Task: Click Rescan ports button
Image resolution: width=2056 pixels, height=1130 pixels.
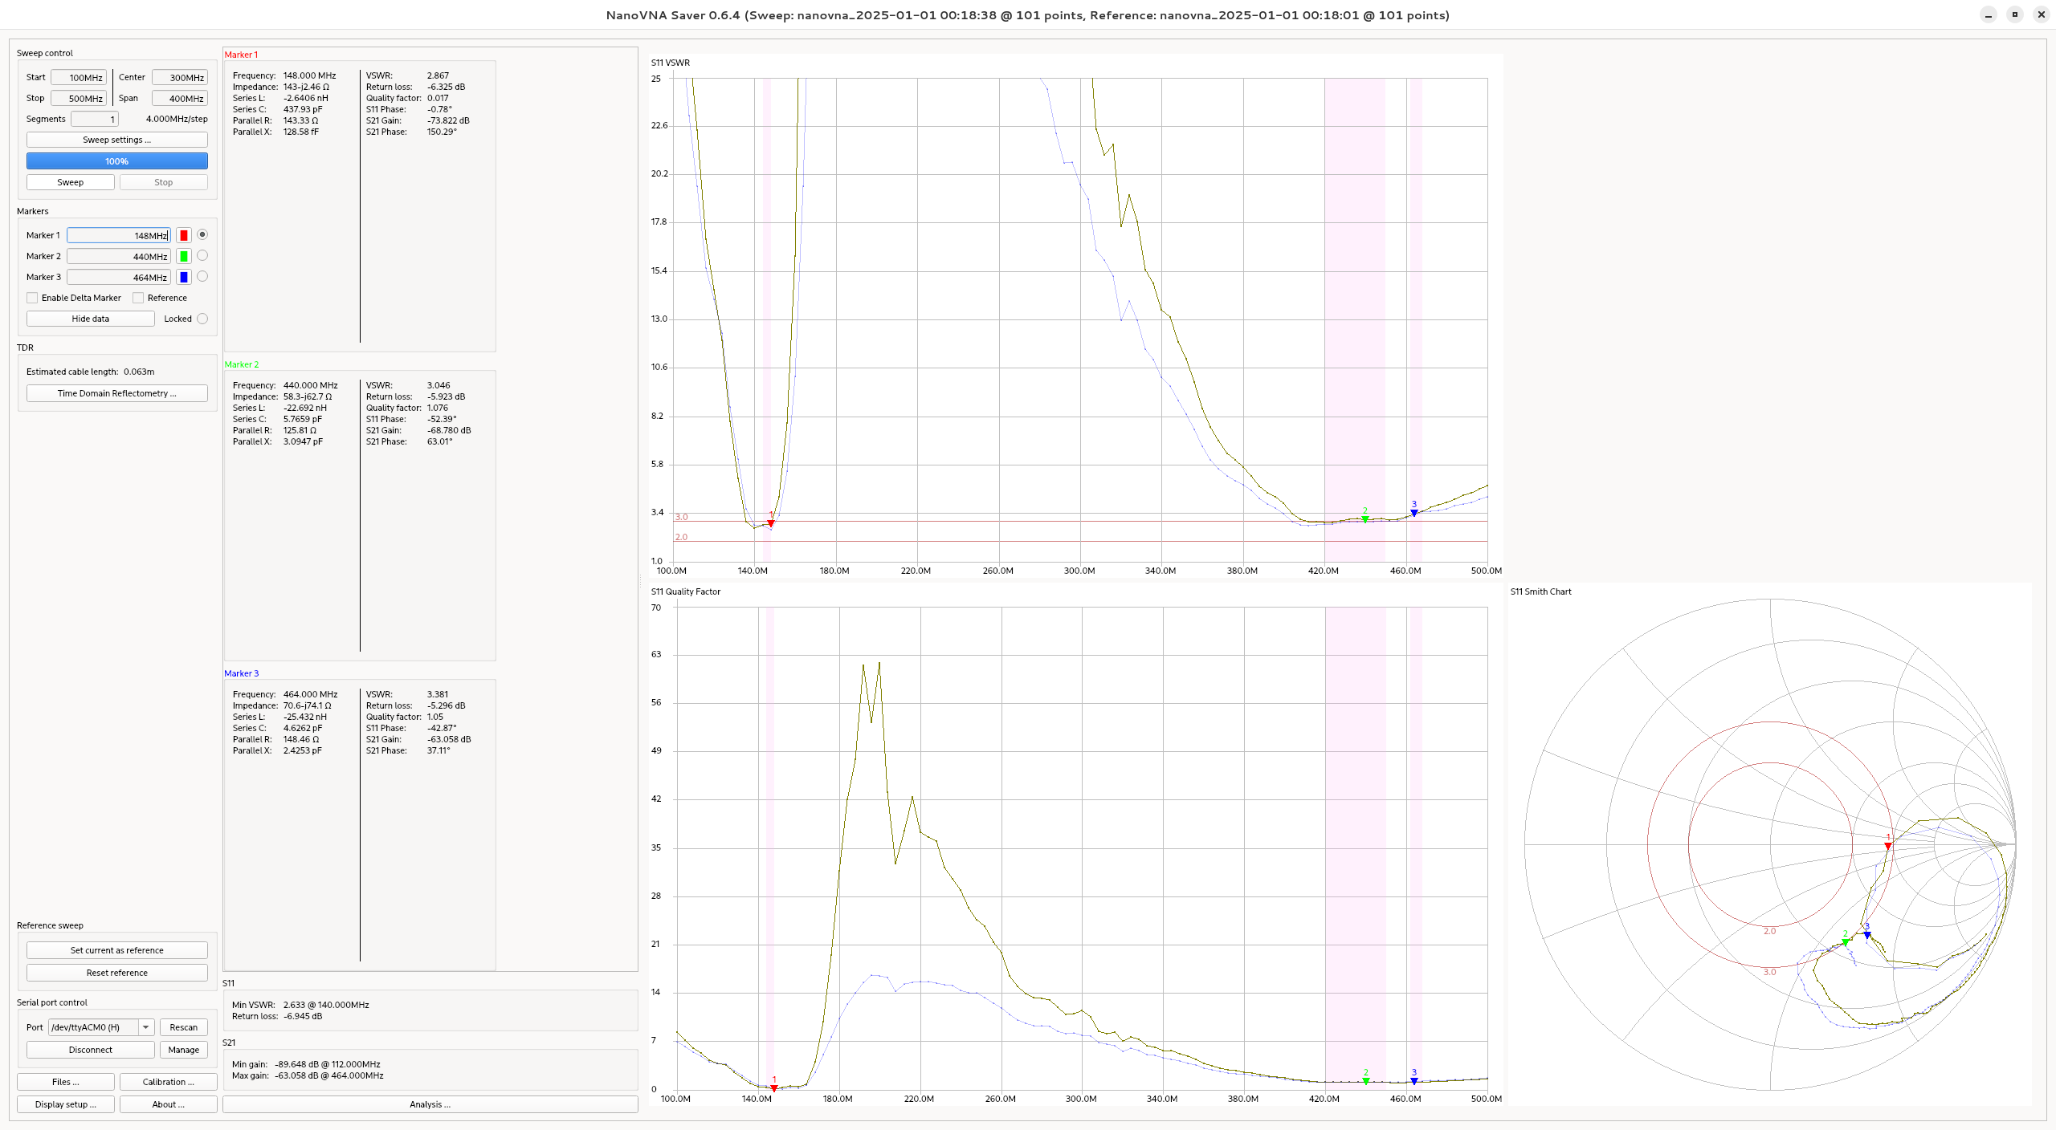Action: [184, 1027]
